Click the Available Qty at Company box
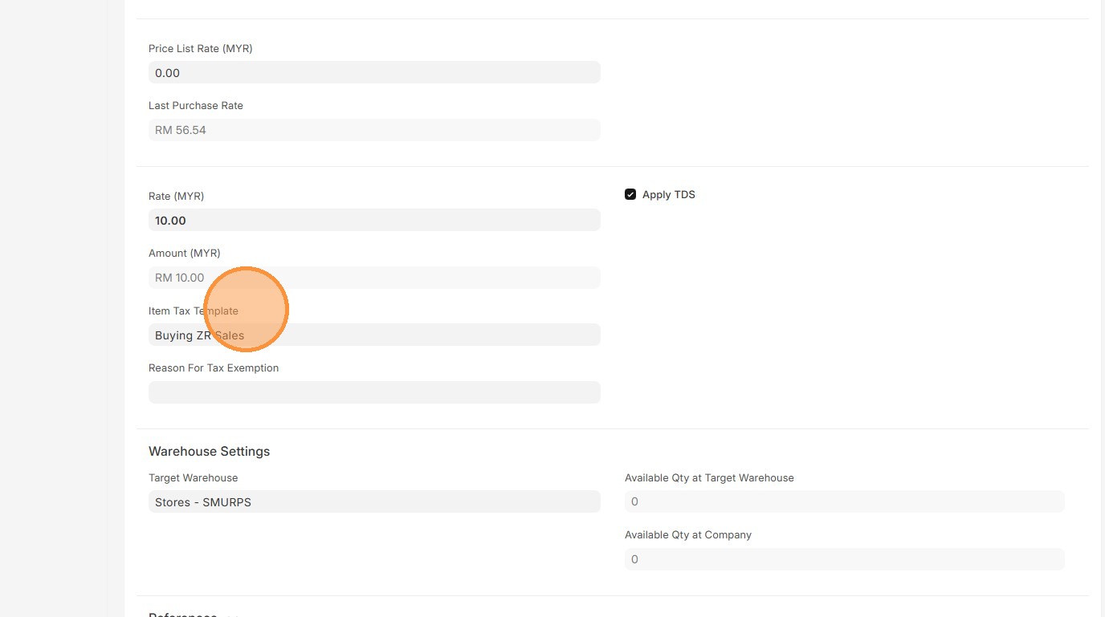This screenshot has width=1105, height=617. (844, 559)
